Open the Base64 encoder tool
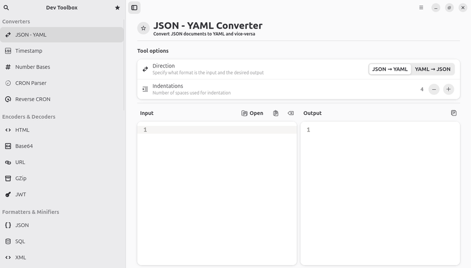This screenshot has height=268, width=471. click(62, 146)
